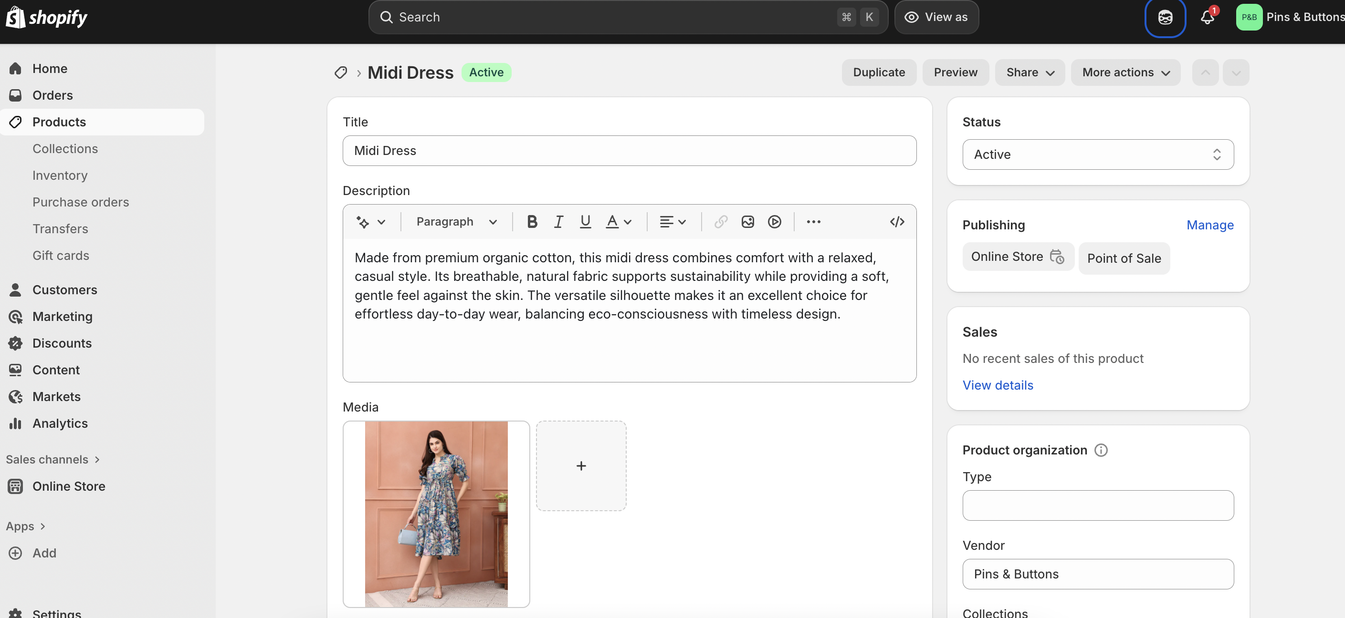The width and height of the screenshot is (1345, 618).
Task: Click the Product organization info icon
Action: (x=1101, y=450)
